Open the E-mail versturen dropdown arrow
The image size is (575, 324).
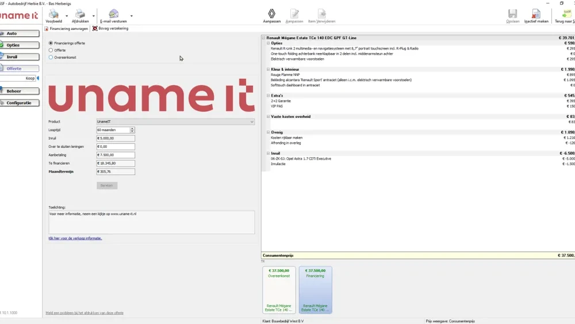[x=131, y=16]
